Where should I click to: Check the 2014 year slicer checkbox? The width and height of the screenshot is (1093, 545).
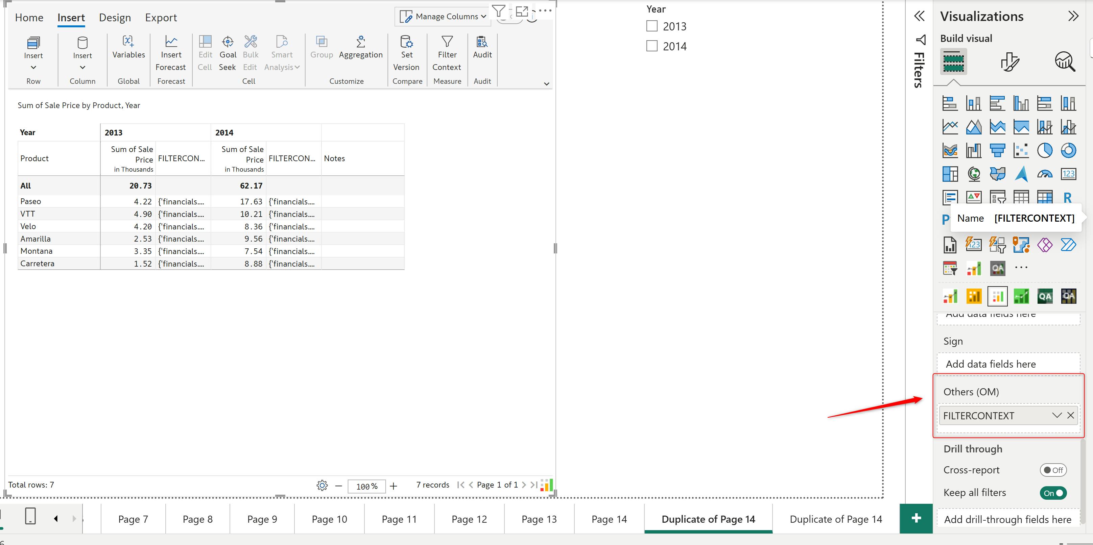[652, 46]
